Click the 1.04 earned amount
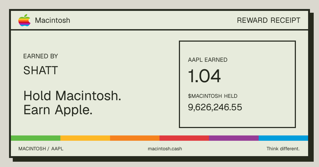Viewport: 319px width, 167px height. pyautogui.click(x=204, y=76)
